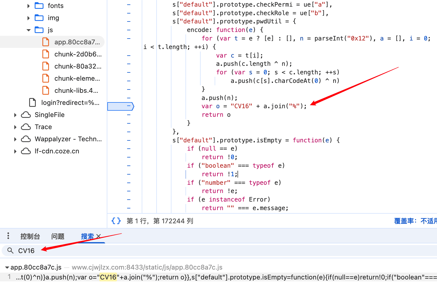Click the fonts folder icon
437x288 pixels.
coord(39,6)
